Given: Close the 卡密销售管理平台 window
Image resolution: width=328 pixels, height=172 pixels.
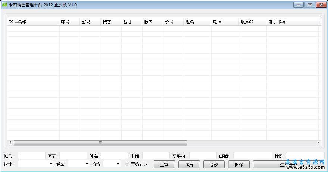Looking at the screenshot, I should 321,5.
